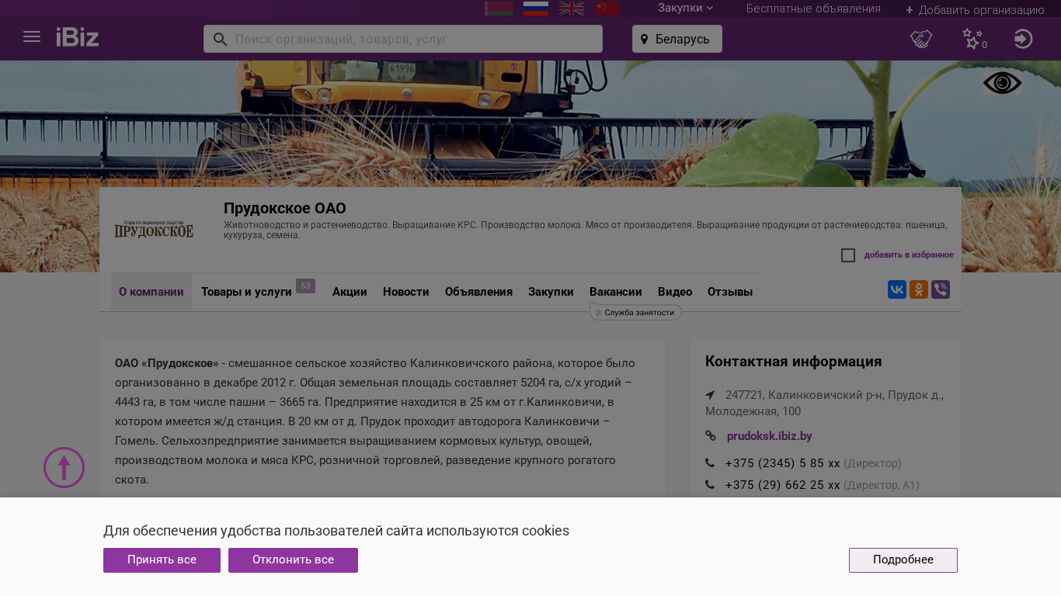Select the Belarusian flag language
This screenshot has height=596, width=1061.
(499, 9)
